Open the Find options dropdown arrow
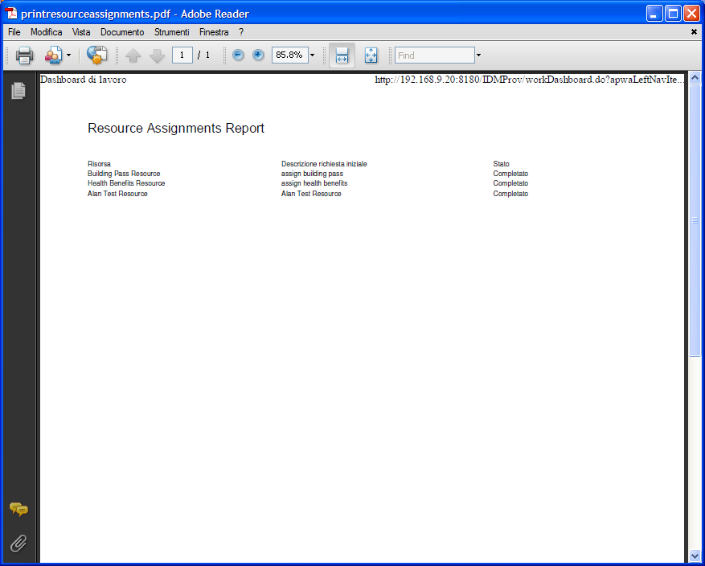705x566 pixels. pos(478,55)
